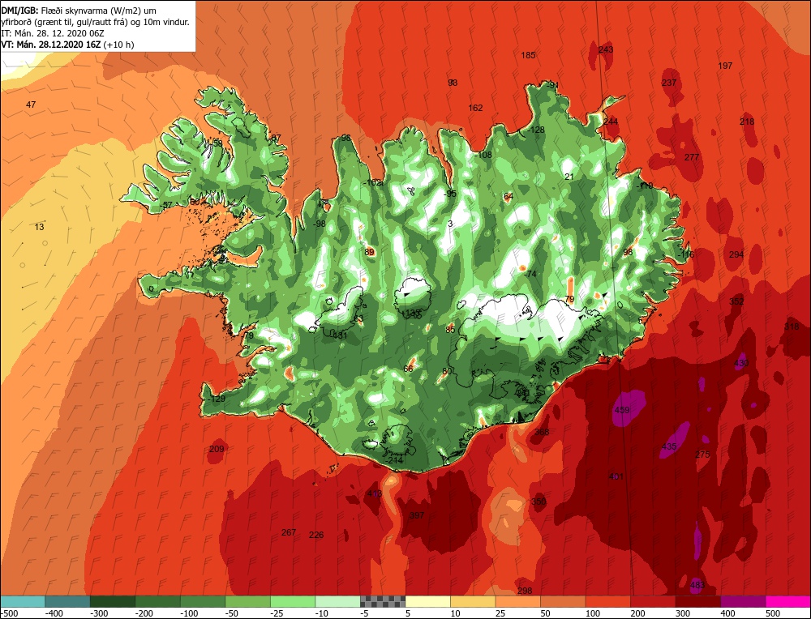Click the value '21' in northeast Iceland

point(569,177)
